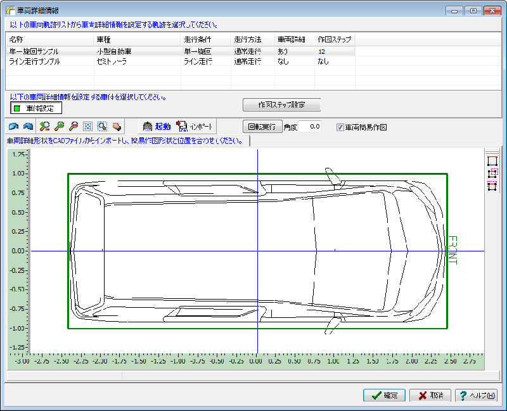The width and height of the screenshot is (507, 411).
Task: Toggle the 車両簡易作図 checkbox
Action: 340,127
